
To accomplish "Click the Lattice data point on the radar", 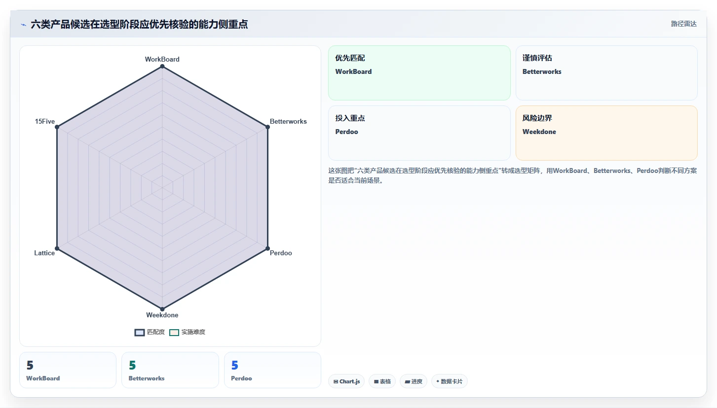I will (57, 248).
